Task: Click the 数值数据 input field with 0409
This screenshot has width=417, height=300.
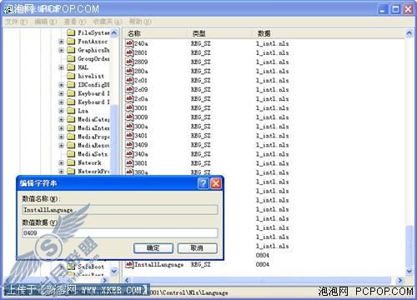Action: point(120,232)
